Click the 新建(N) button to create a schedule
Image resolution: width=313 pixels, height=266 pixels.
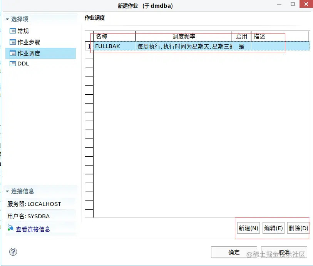tap(248, 228)
